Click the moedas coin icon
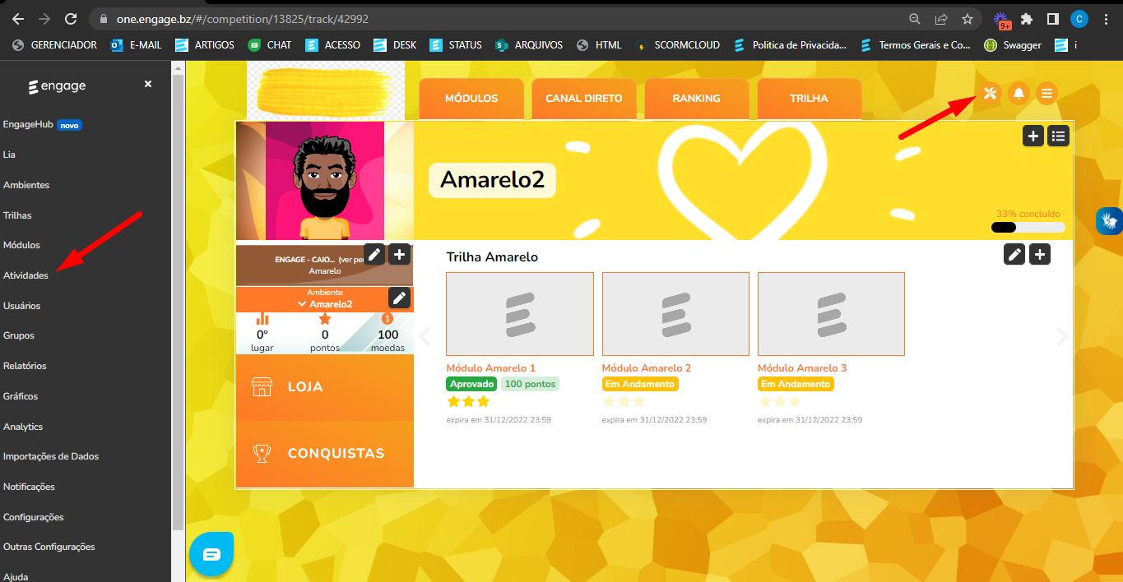The width and height of the screenshot is (1123, 582). (387, 319)
